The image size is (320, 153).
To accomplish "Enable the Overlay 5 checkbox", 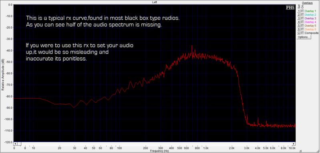I will pos(302,26).
